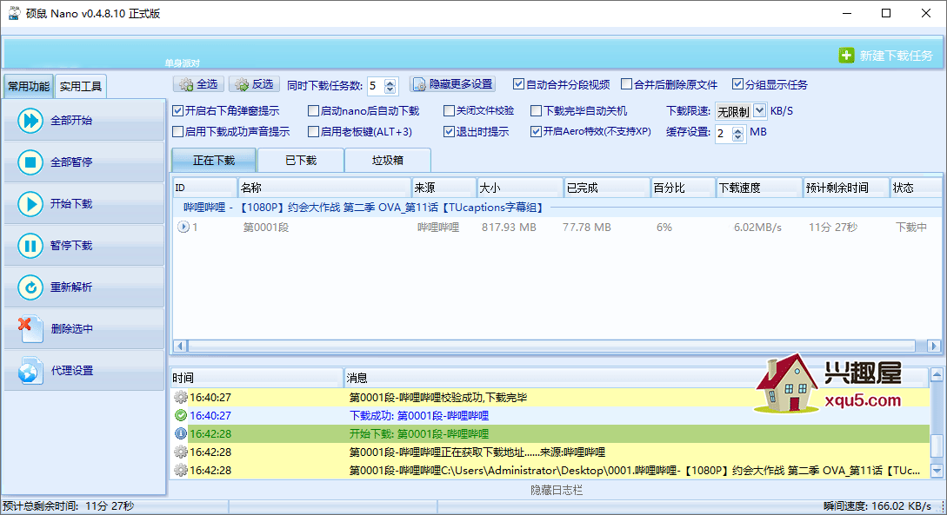Click the 全选 button

(198, 84)
